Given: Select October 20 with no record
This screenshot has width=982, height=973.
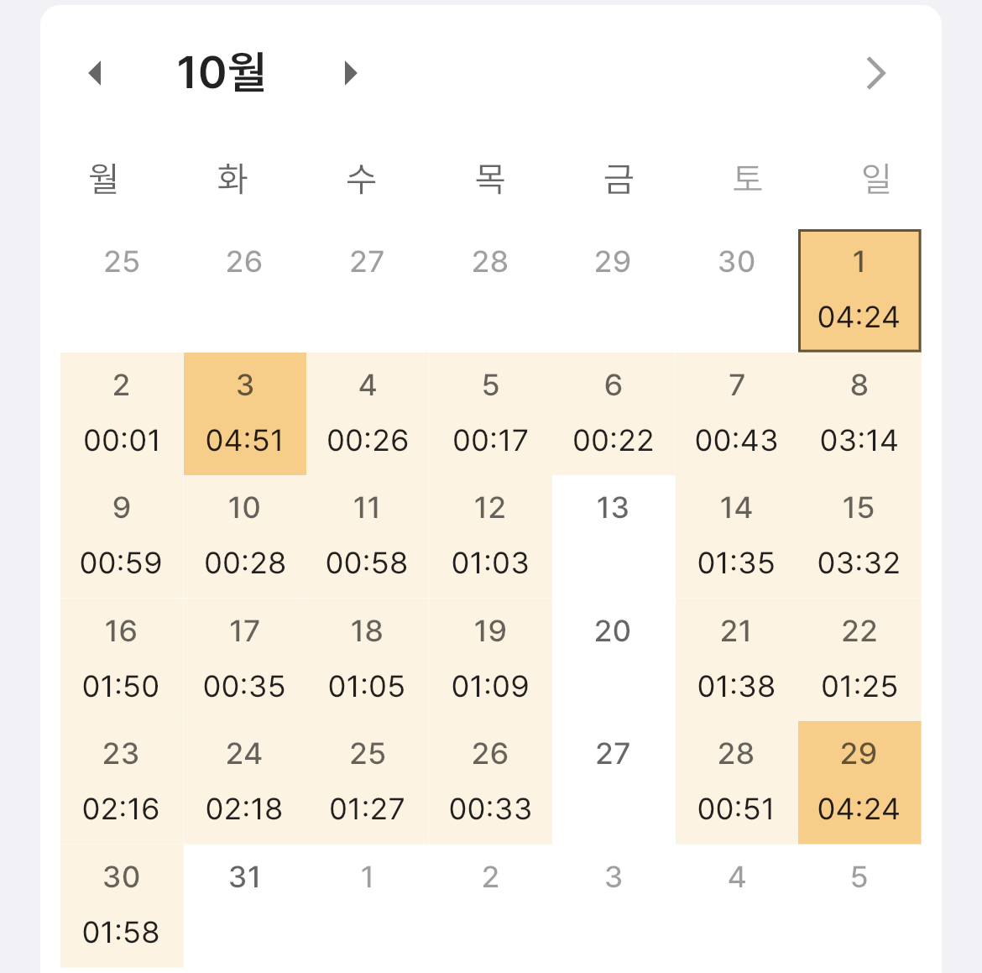Looking at the screenshot, I should pos(613,659).
